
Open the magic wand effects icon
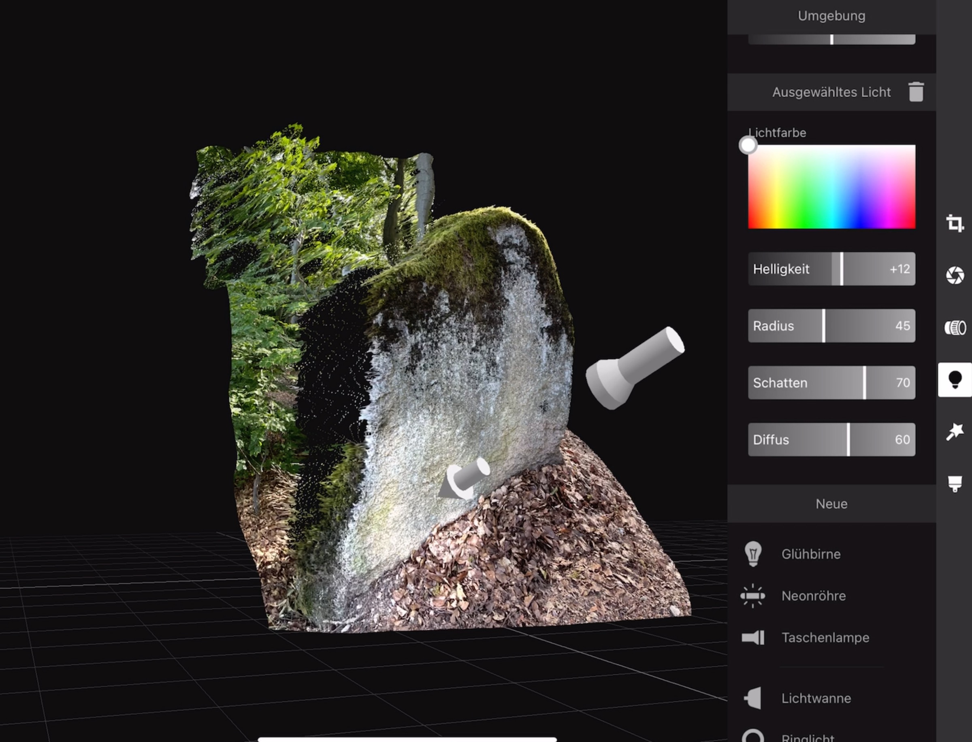coord(954,432)
